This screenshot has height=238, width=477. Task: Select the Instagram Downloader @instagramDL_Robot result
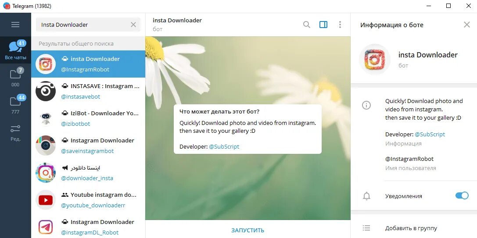coord(88,227)
